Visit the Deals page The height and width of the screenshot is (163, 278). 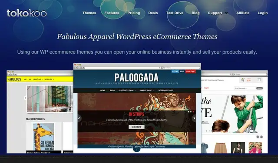[x=153, y=13]
